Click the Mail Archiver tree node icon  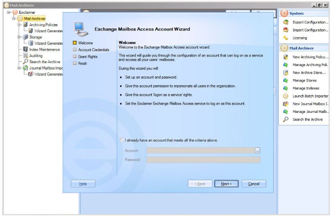click(x=20, y=18)
